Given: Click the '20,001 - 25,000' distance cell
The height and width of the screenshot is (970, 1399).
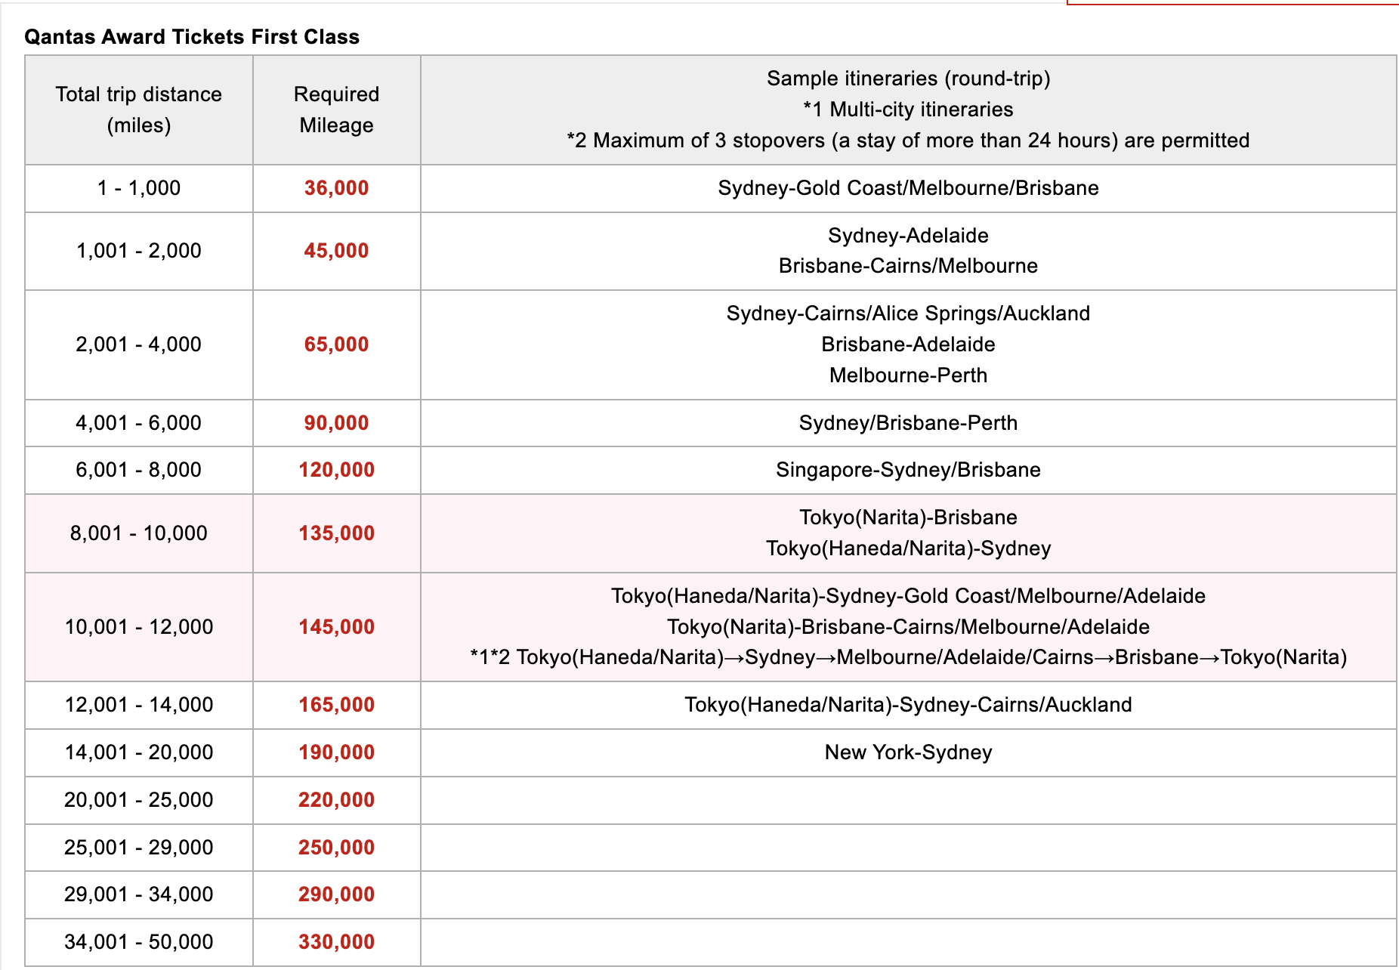Looking at the screenshot, I should pos(139,800).
